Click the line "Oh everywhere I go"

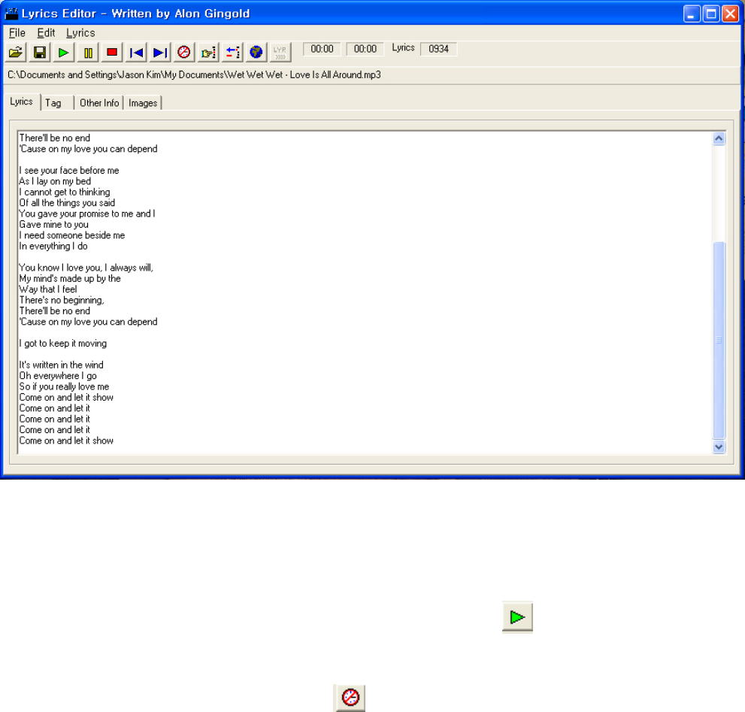tap(58, 375)
